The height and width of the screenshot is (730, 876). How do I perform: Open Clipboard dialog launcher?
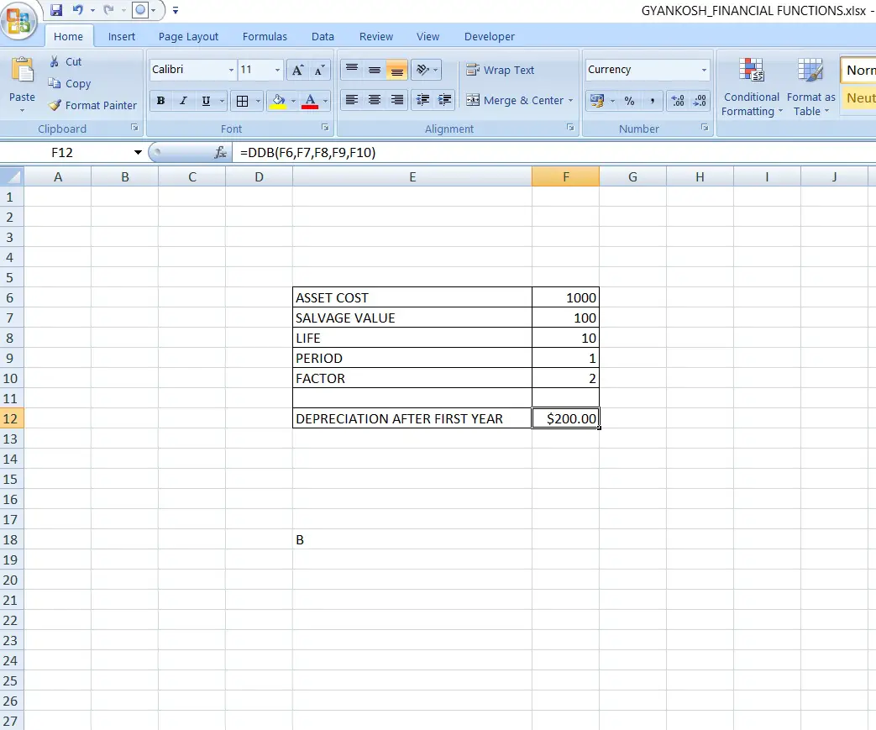tap(134, 128)
